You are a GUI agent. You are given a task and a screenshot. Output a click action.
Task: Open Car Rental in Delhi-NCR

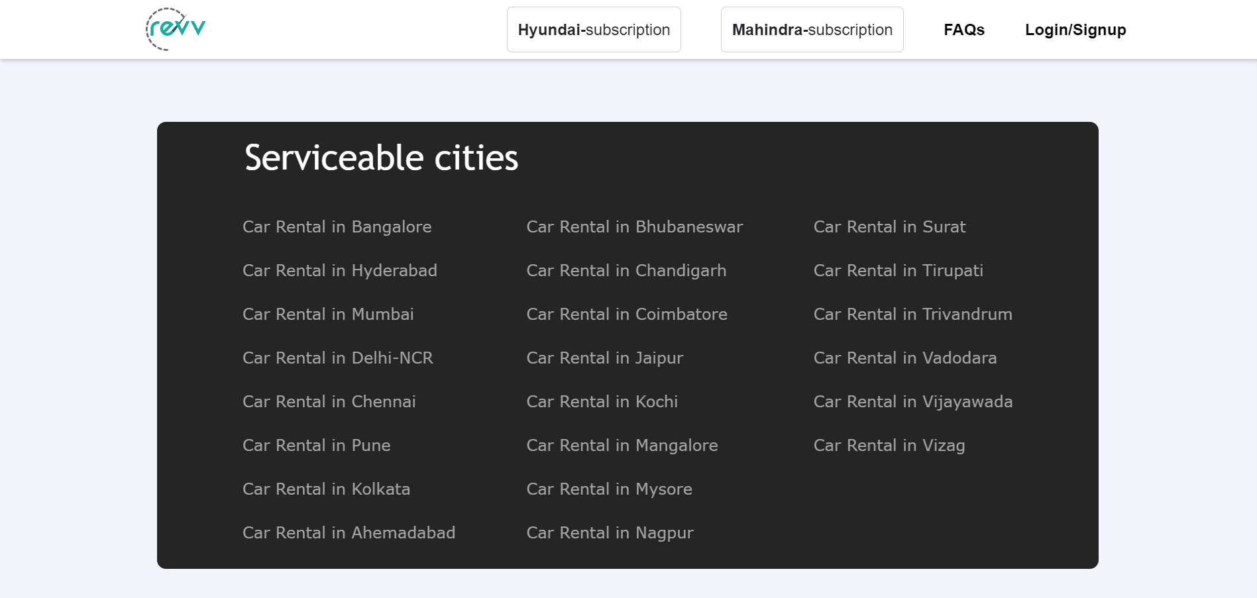pos(338,358)
